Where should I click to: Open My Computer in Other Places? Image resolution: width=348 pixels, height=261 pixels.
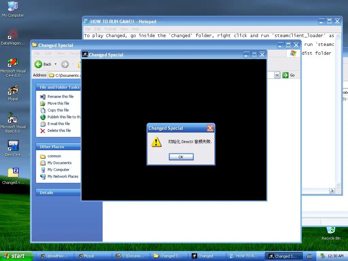point(58,170)
